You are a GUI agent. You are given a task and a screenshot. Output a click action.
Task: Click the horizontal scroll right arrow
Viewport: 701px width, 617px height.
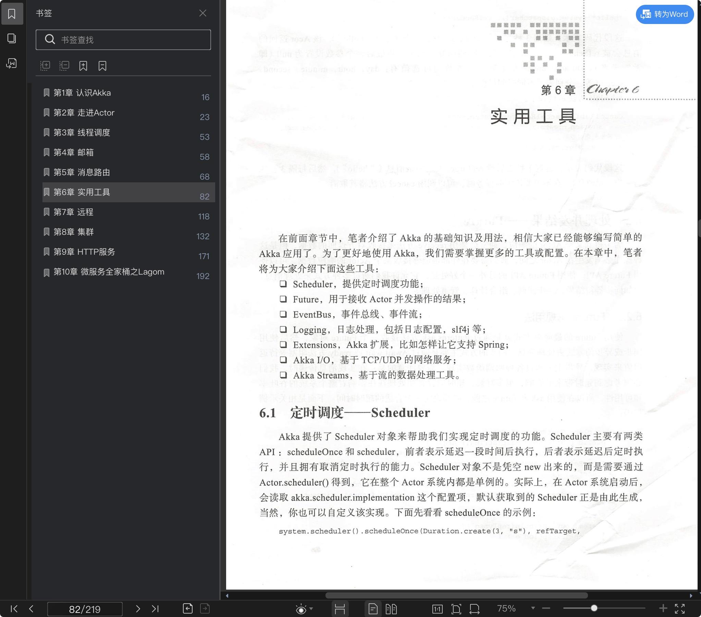click(x=691, y=595)
